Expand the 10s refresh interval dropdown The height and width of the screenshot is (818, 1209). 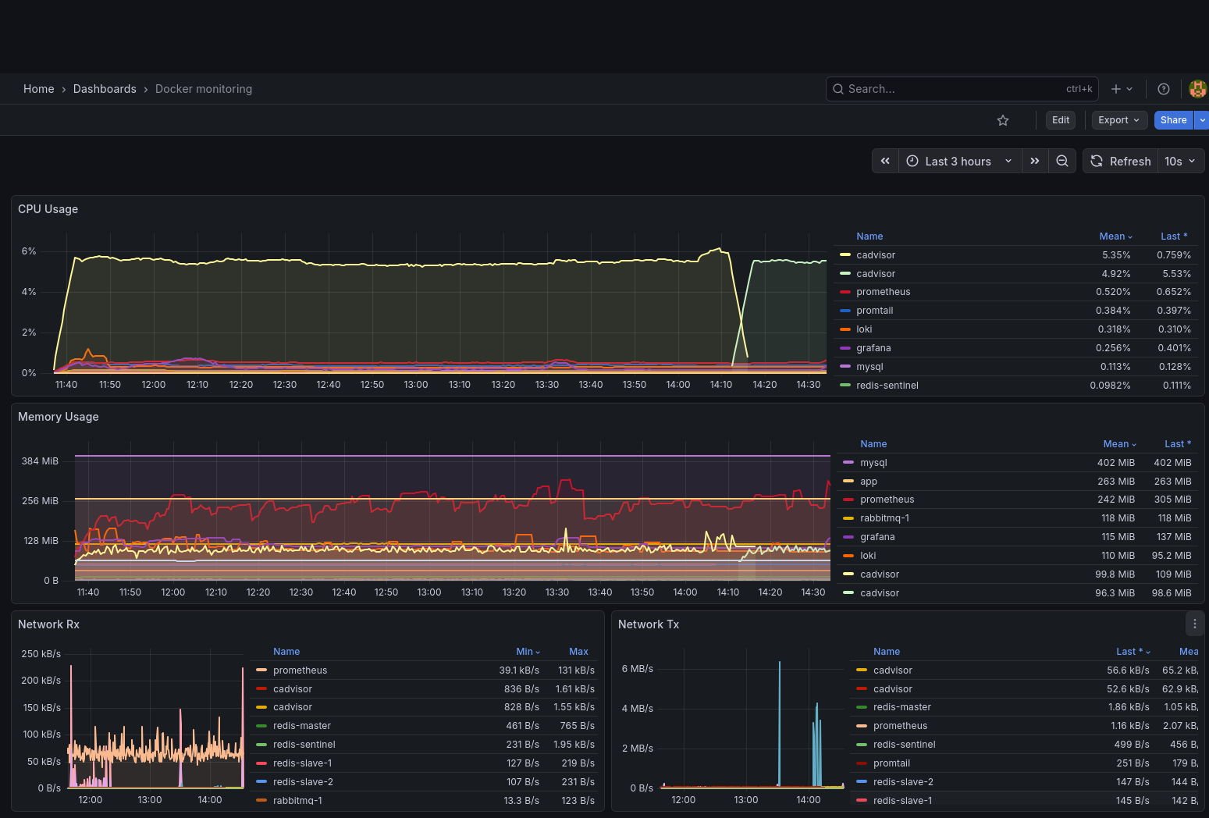(1181, 161)
